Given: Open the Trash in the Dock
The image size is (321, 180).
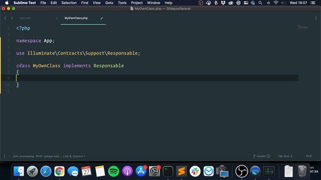Looking at the screenshot, I should (302, 171).
